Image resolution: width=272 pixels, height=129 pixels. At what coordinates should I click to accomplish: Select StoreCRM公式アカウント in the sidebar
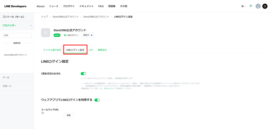tap(16, 55)
